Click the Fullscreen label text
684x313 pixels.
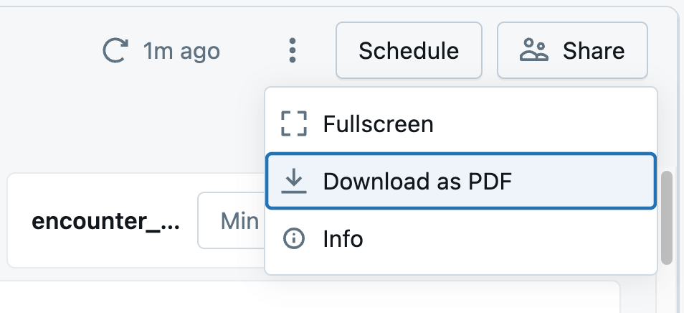[x=378, y=124]
